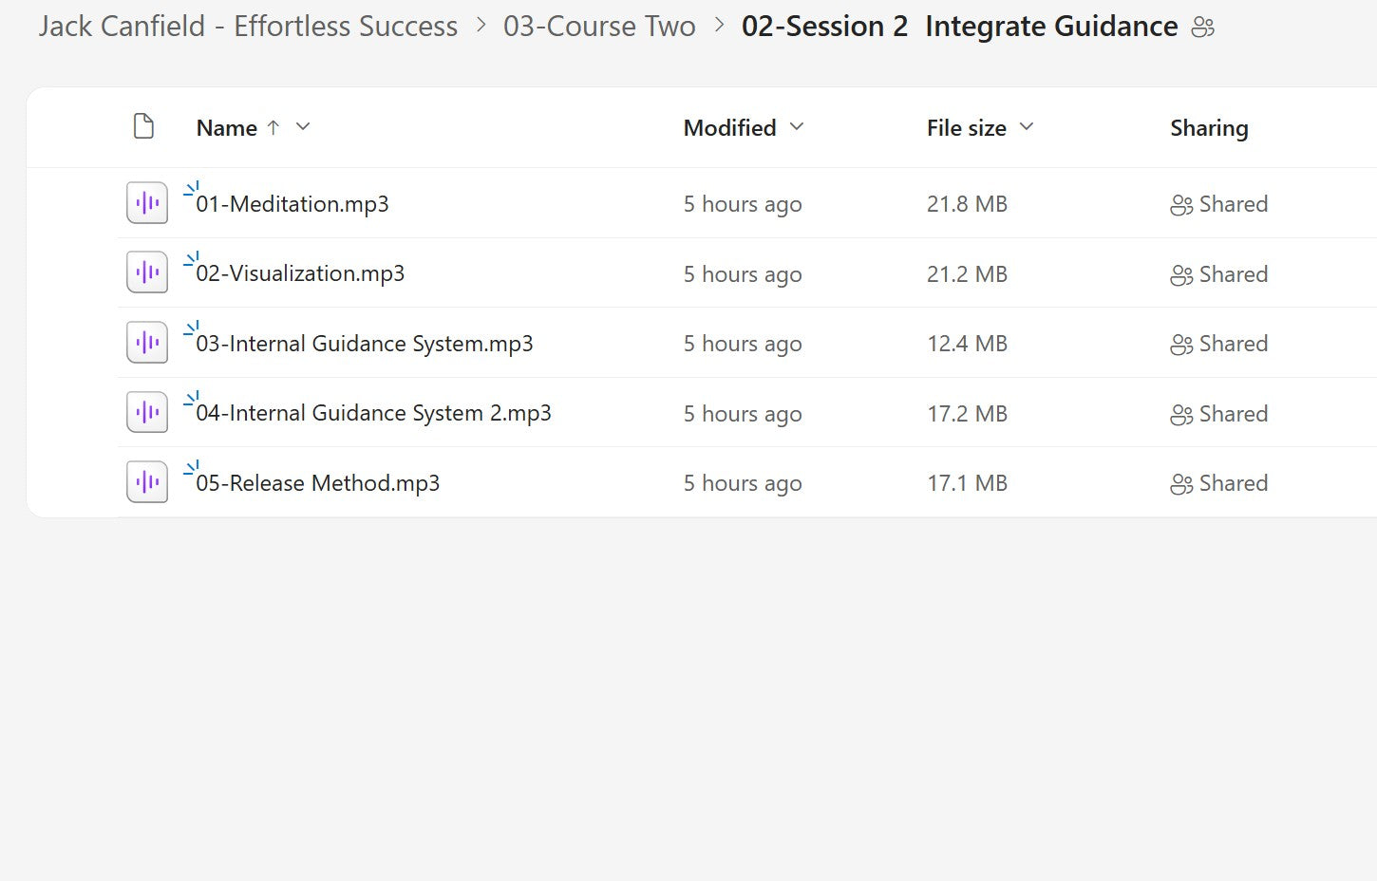Expand the Modified column dropdown

[796, 126]
